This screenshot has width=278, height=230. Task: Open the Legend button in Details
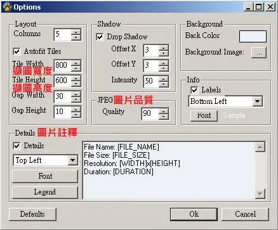45,192
